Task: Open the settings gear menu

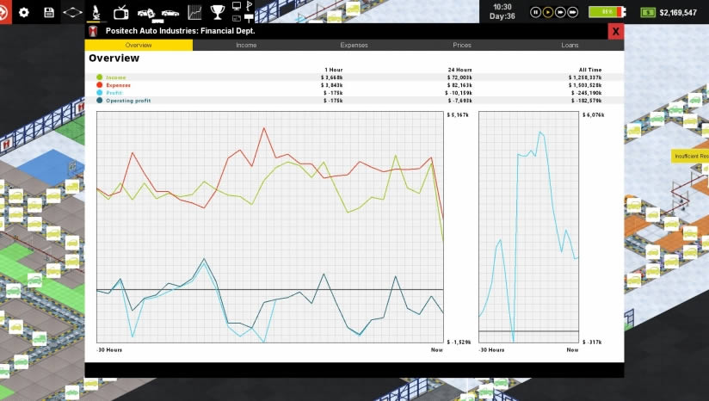Action: pos(23,12)
